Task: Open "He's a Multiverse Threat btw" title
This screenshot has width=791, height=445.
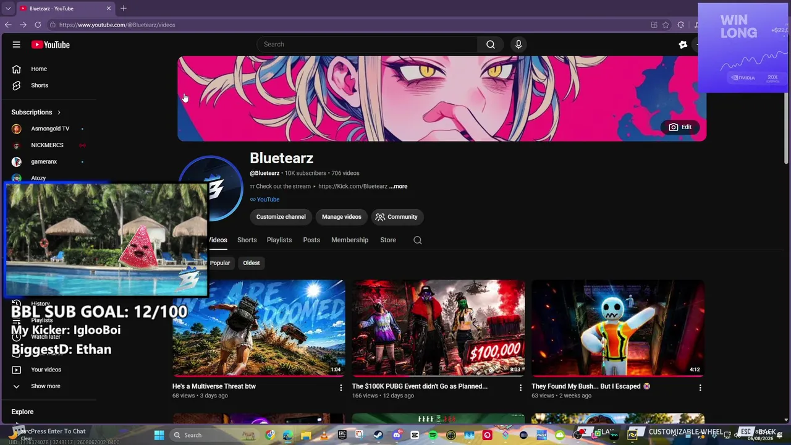Action: (214, 386)
